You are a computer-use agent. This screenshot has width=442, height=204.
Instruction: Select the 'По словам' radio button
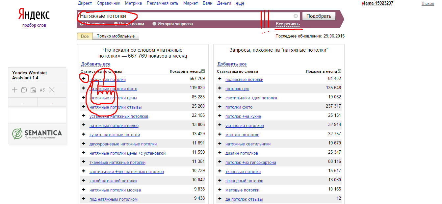click(81, 24)
